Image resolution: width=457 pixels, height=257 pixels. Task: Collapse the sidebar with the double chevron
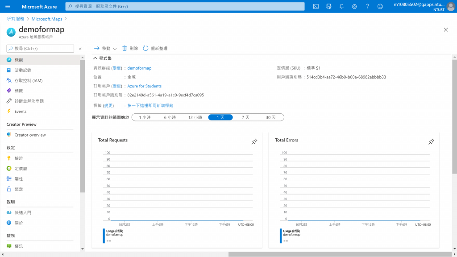80,49
